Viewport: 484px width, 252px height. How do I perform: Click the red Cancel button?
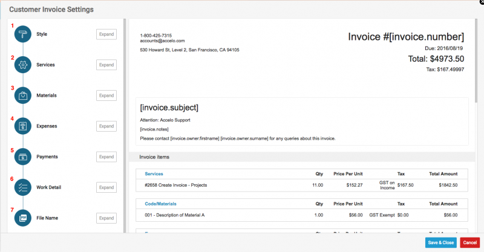tap(469, 242)
